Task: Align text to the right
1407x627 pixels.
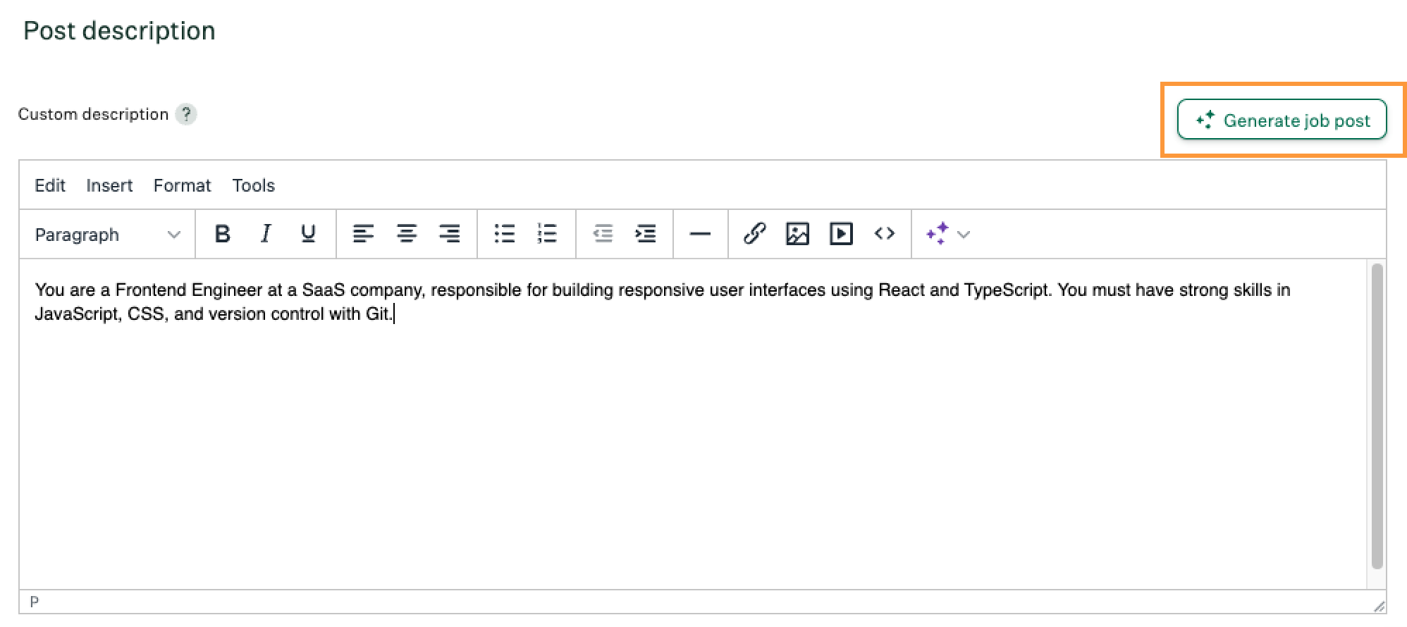Action: (x=449, y=234)
